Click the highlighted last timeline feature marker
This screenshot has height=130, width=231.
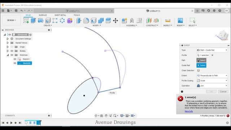click(39, 123)
